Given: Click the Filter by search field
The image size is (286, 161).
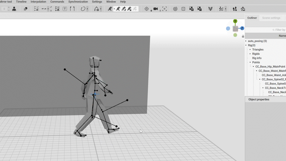Looking at the screenshot, I should pos(265,30).
